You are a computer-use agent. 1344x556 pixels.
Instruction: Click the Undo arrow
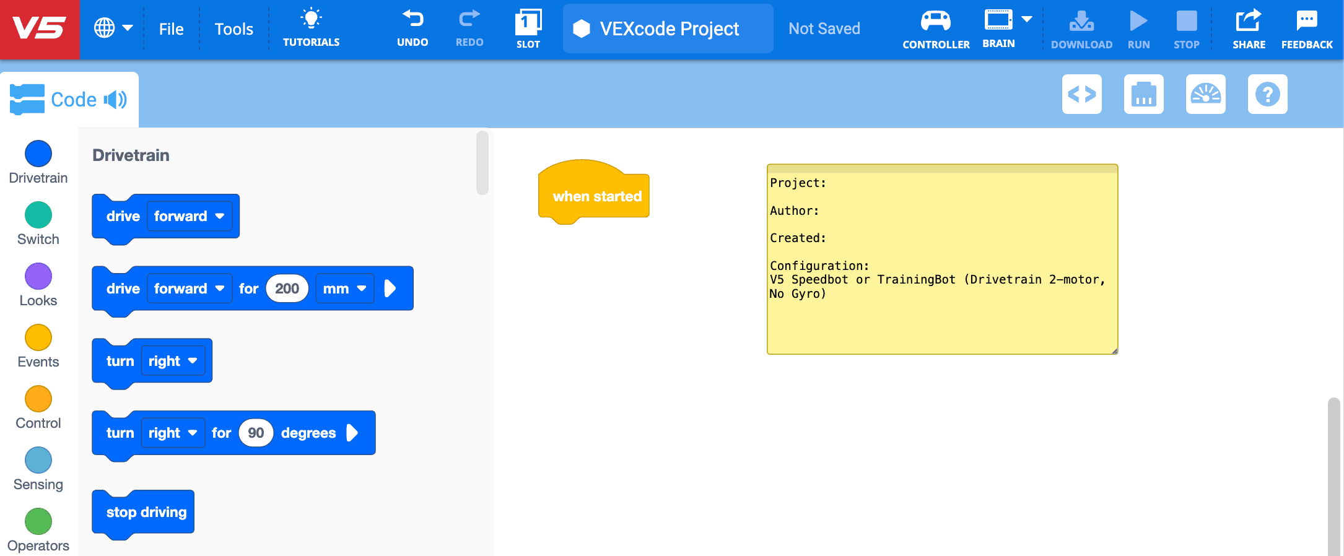412,28
